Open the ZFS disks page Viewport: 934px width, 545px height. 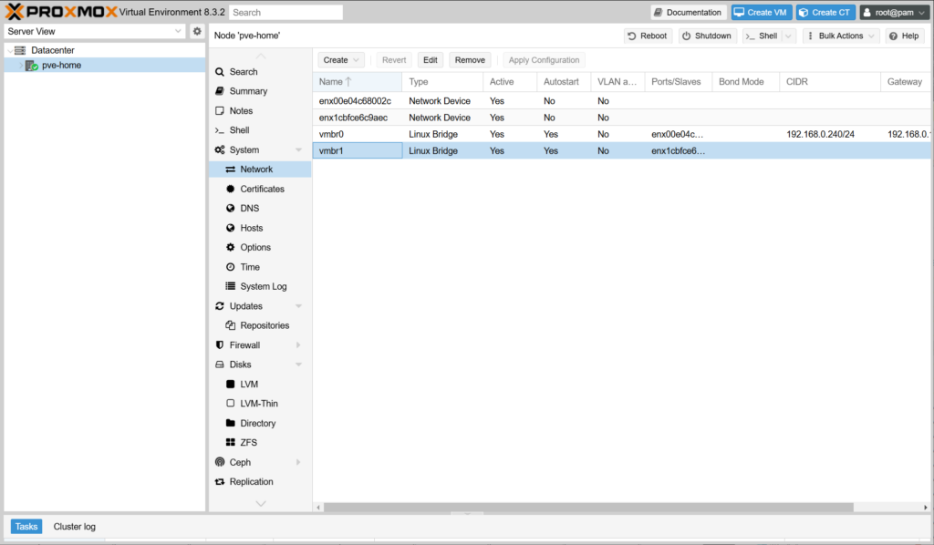pyautogui.click(x=248, y=443)
